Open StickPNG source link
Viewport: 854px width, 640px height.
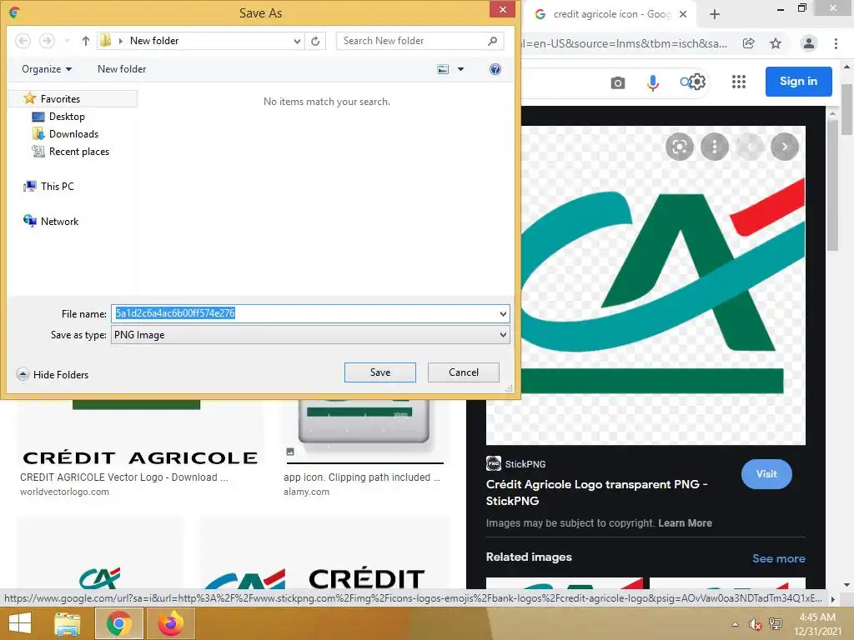515,463
